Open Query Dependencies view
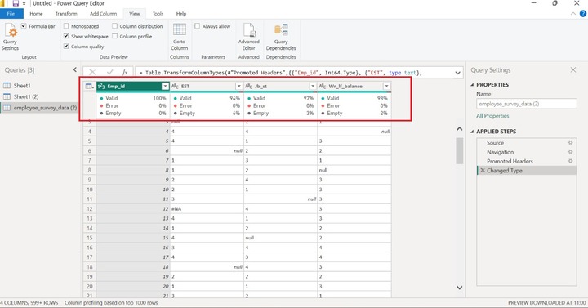Viewport: 588px width, 308px height. tap(281, 37)
